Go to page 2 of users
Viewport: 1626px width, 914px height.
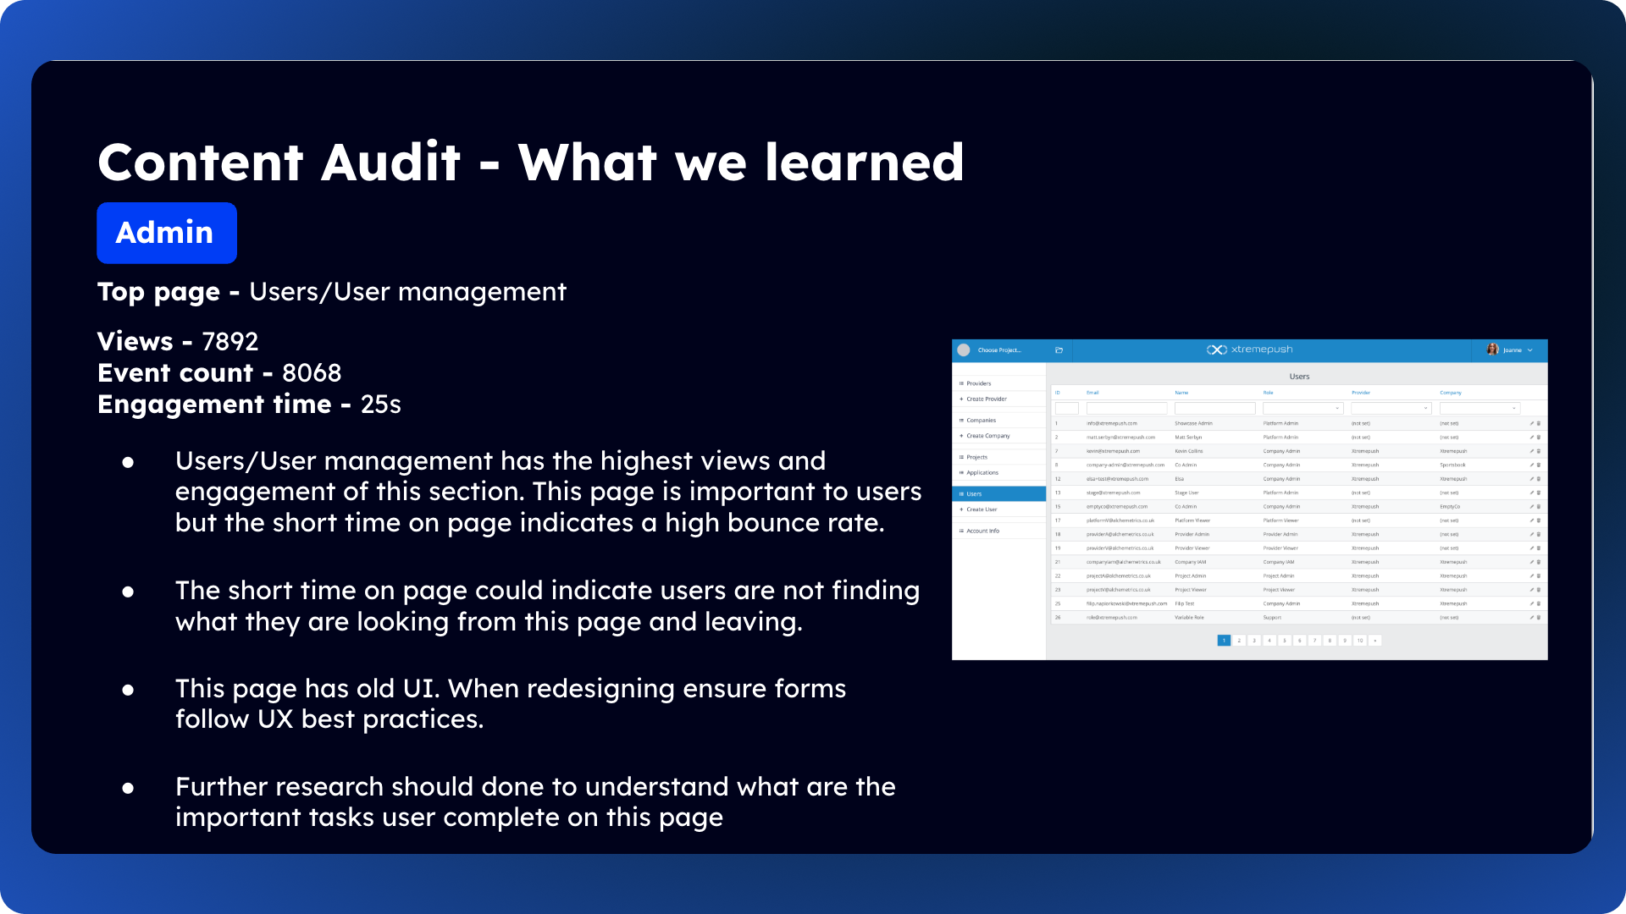[x=1239, y=641]
